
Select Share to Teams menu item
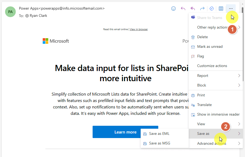click(216, 18)
